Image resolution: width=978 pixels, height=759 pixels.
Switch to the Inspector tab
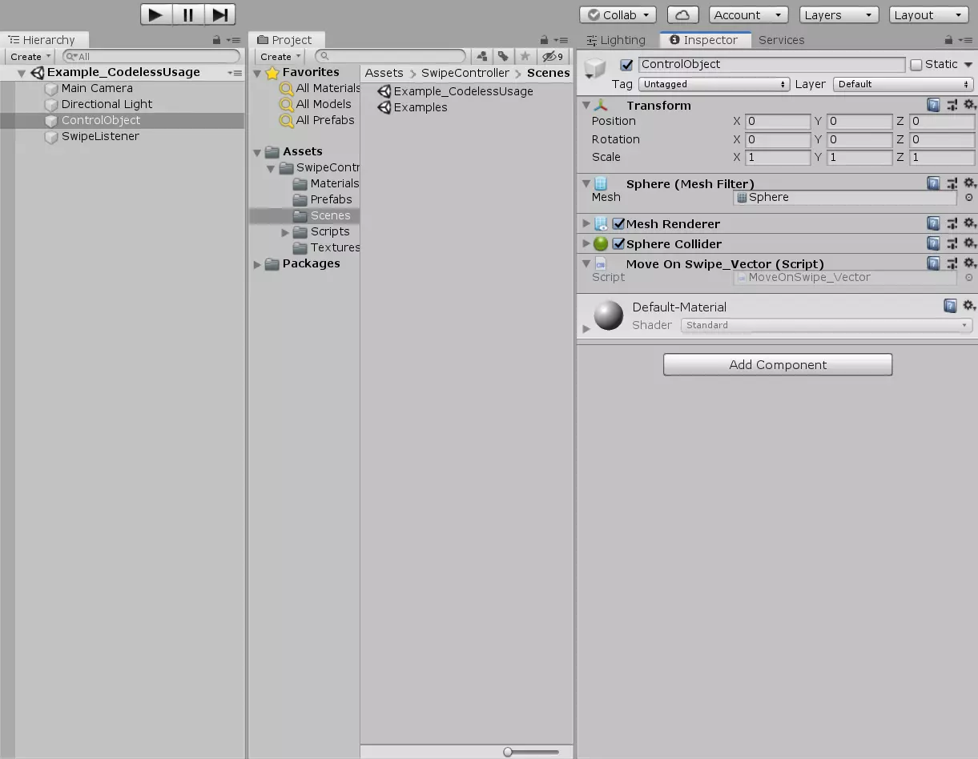click(704, 40)
